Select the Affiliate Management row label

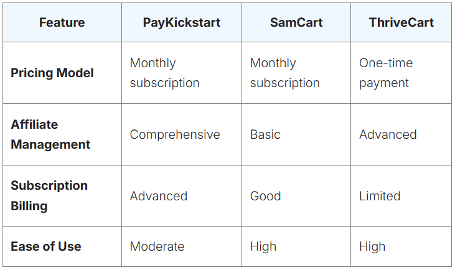[50, 134]
